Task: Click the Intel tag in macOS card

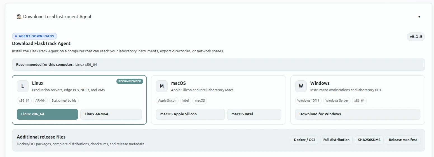Action: tap(186, 100)
